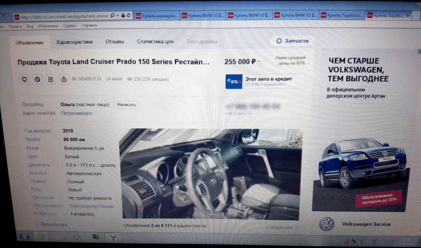Click the views eye icon beside 235
The width and height of the screenshot is (421, 248).
[x=130, y=79]
